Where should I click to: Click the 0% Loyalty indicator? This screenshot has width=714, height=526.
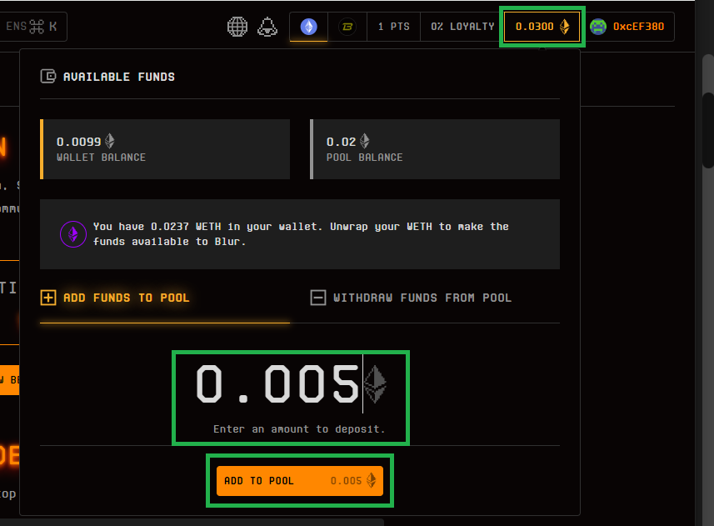462,27
